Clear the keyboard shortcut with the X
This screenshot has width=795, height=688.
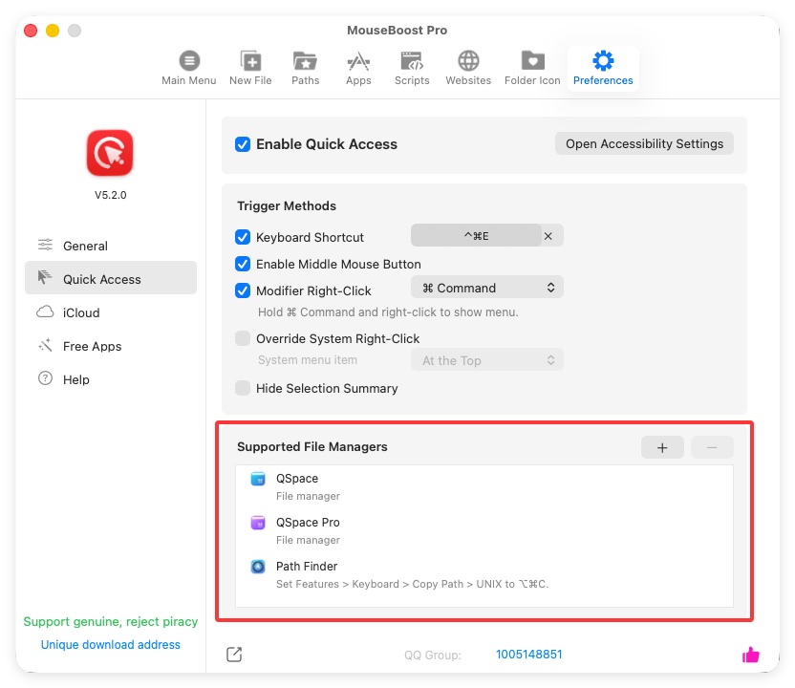(x=548, y=236)
